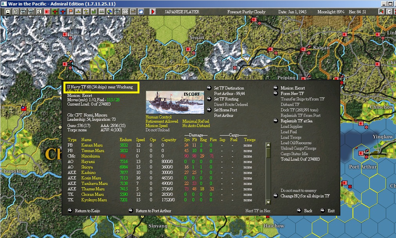Open ship Hayasui in list
Image resolution: width=396 pixels, height=238 pixels.
pos(88,161)
